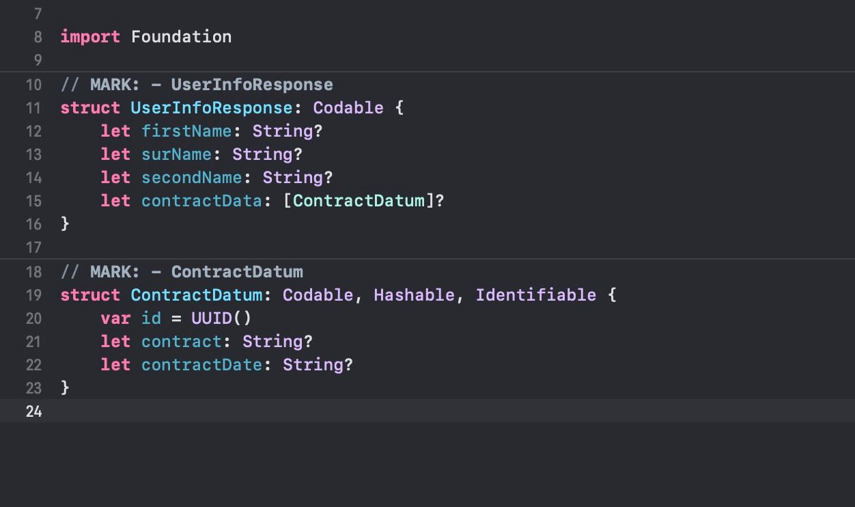Click the 'contractDate' property name

[x=201, y=365]
